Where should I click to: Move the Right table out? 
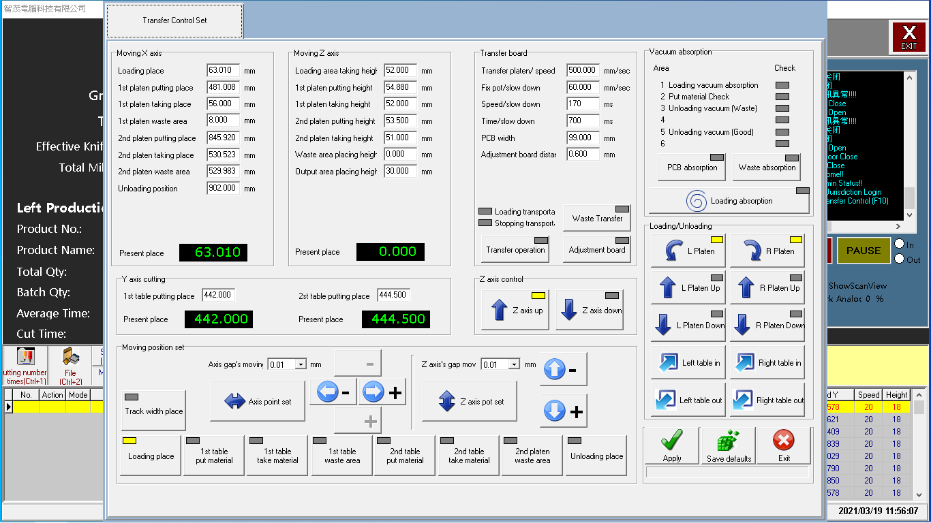(767, 400)
